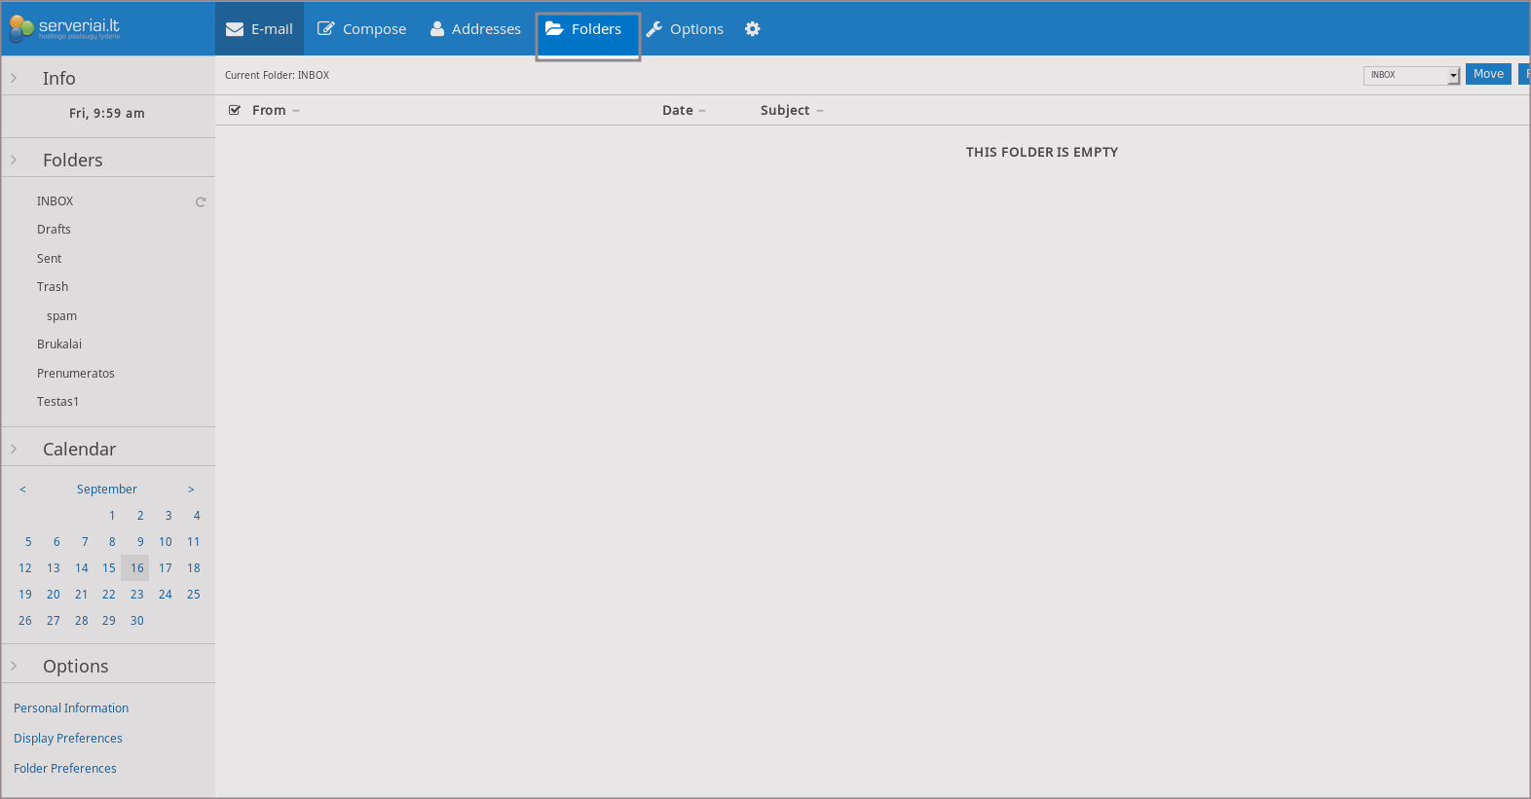Refresh the INBOX folder list
Screen dimensions: 1531x799
click(201, 202)
